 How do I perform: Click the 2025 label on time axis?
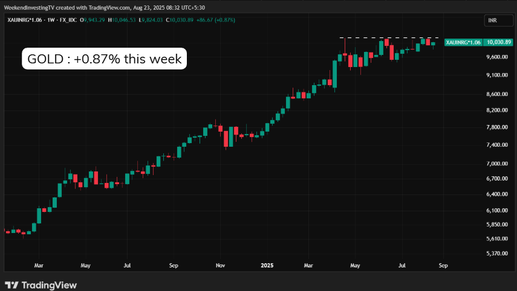tap(267, 265)
